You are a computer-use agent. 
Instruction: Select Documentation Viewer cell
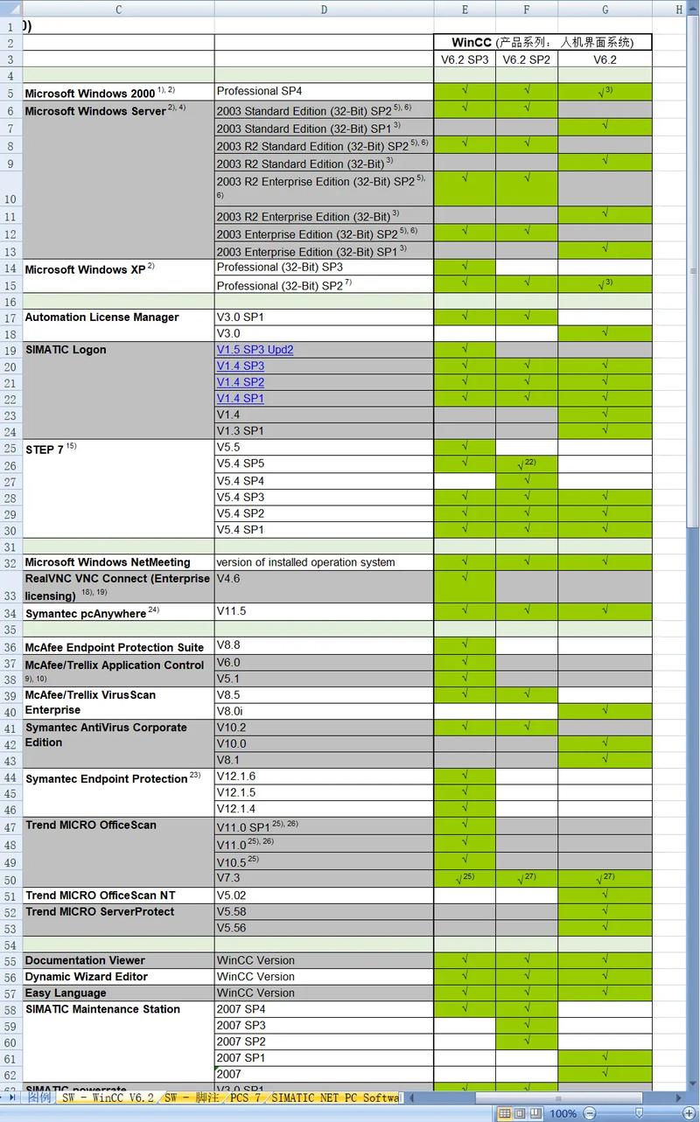(x=118, y=960)
